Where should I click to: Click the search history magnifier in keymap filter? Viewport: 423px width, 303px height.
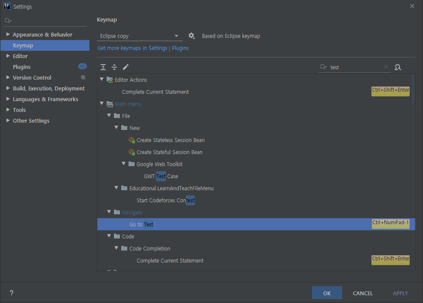click(x=323, y=67)
